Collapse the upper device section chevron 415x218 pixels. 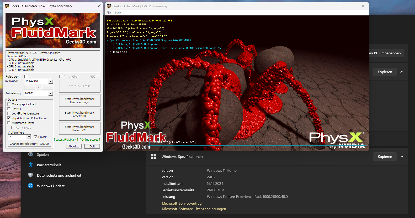click(x=402, y=72)
